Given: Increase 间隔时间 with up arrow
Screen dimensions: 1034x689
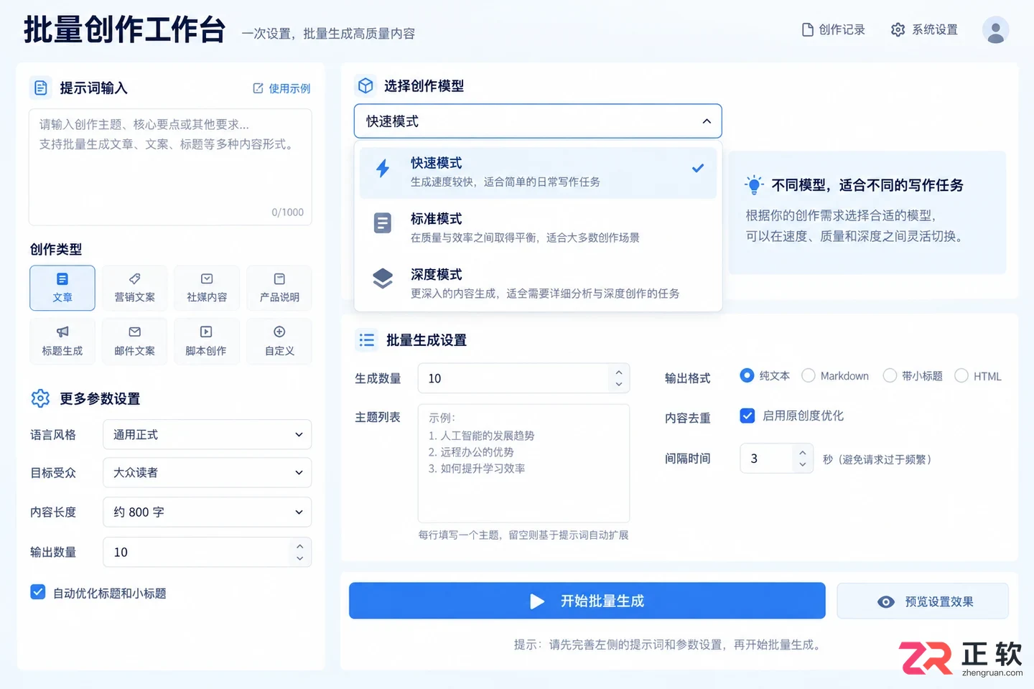Looking at the screenshot, I should 803,453.
